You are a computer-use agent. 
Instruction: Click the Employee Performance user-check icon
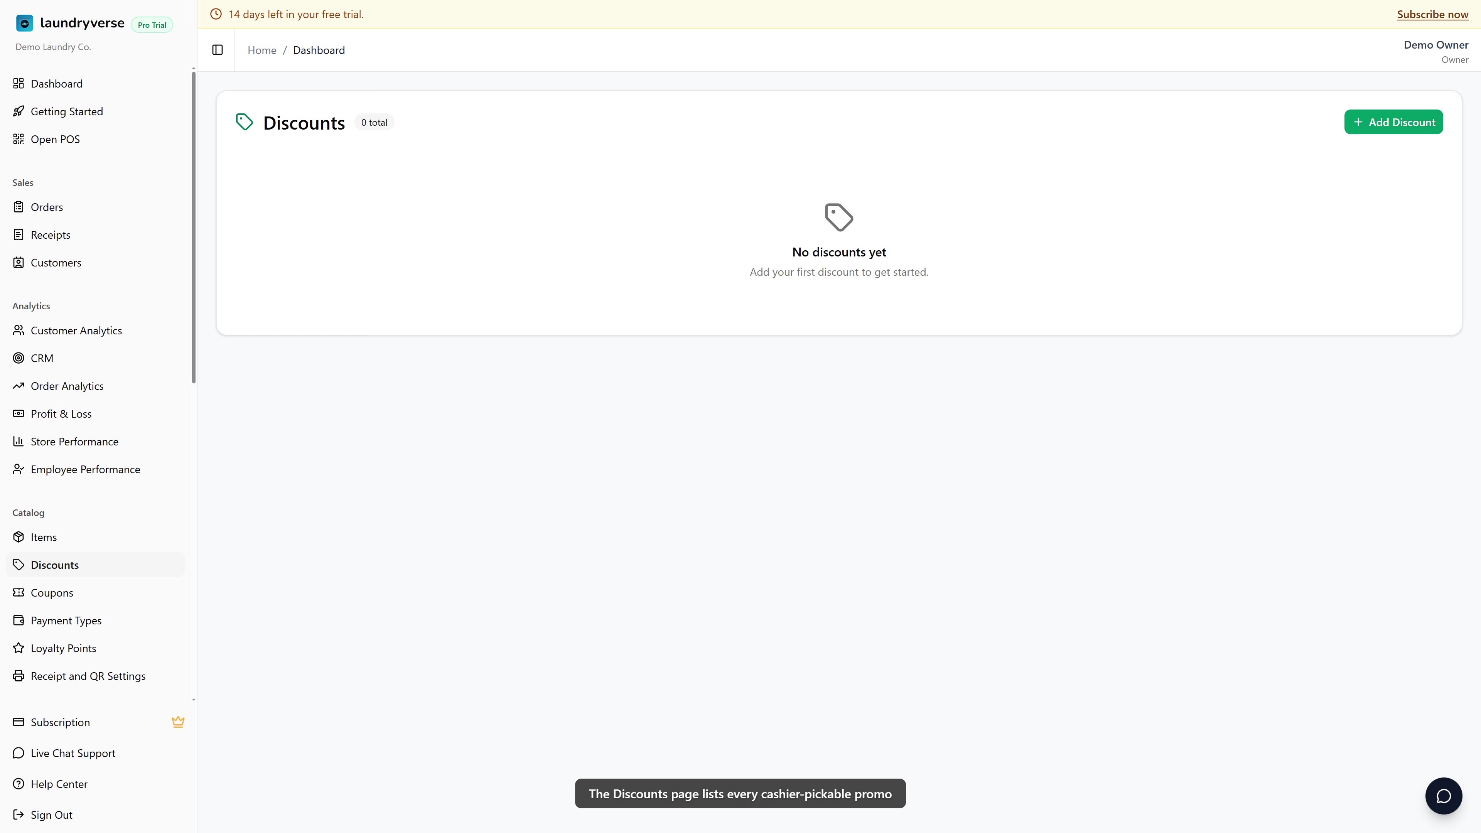pyautogui.click(x=19, y=470)
